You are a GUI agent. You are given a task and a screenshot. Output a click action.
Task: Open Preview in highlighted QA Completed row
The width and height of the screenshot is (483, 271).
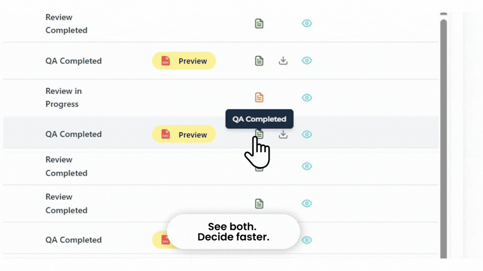(184, 134)
